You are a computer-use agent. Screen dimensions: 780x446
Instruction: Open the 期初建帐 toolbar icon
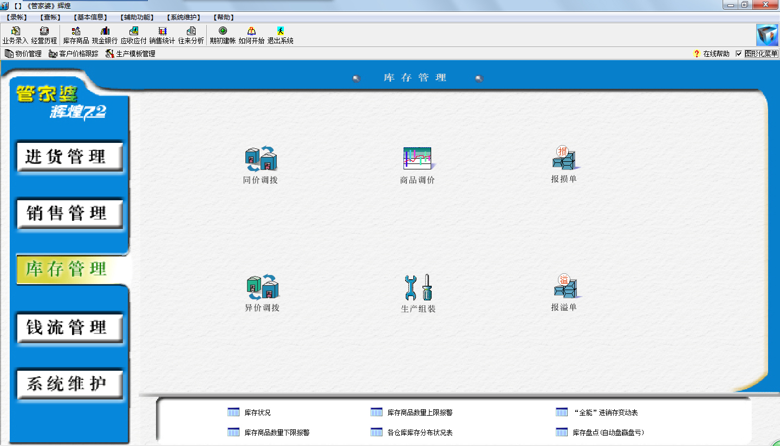[x=222, y=35]
